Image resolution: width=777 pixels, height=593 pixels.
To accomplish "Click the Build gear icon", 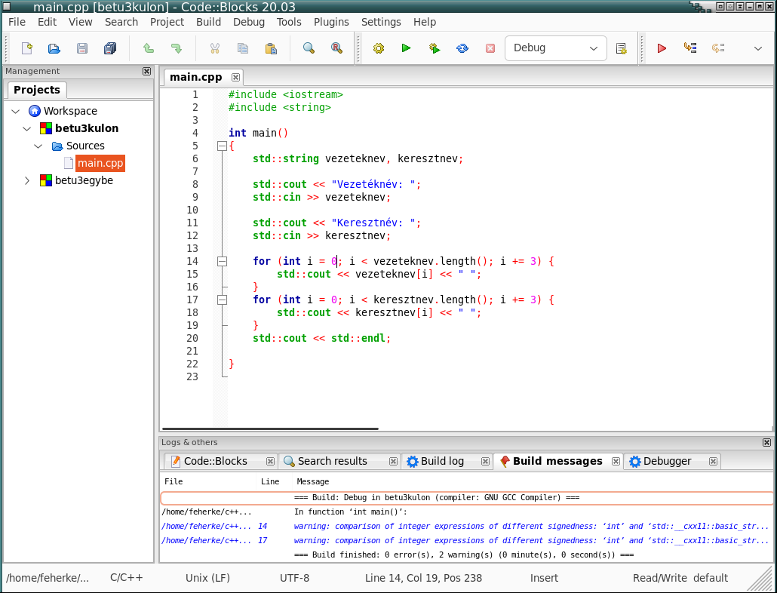I will point(379,48).
